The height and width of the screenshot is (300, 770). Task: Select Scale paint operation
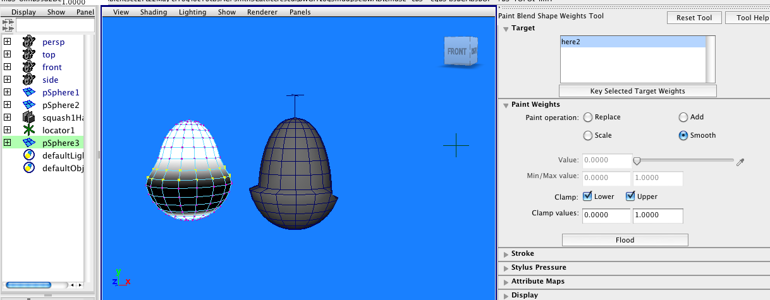(588, 135)
